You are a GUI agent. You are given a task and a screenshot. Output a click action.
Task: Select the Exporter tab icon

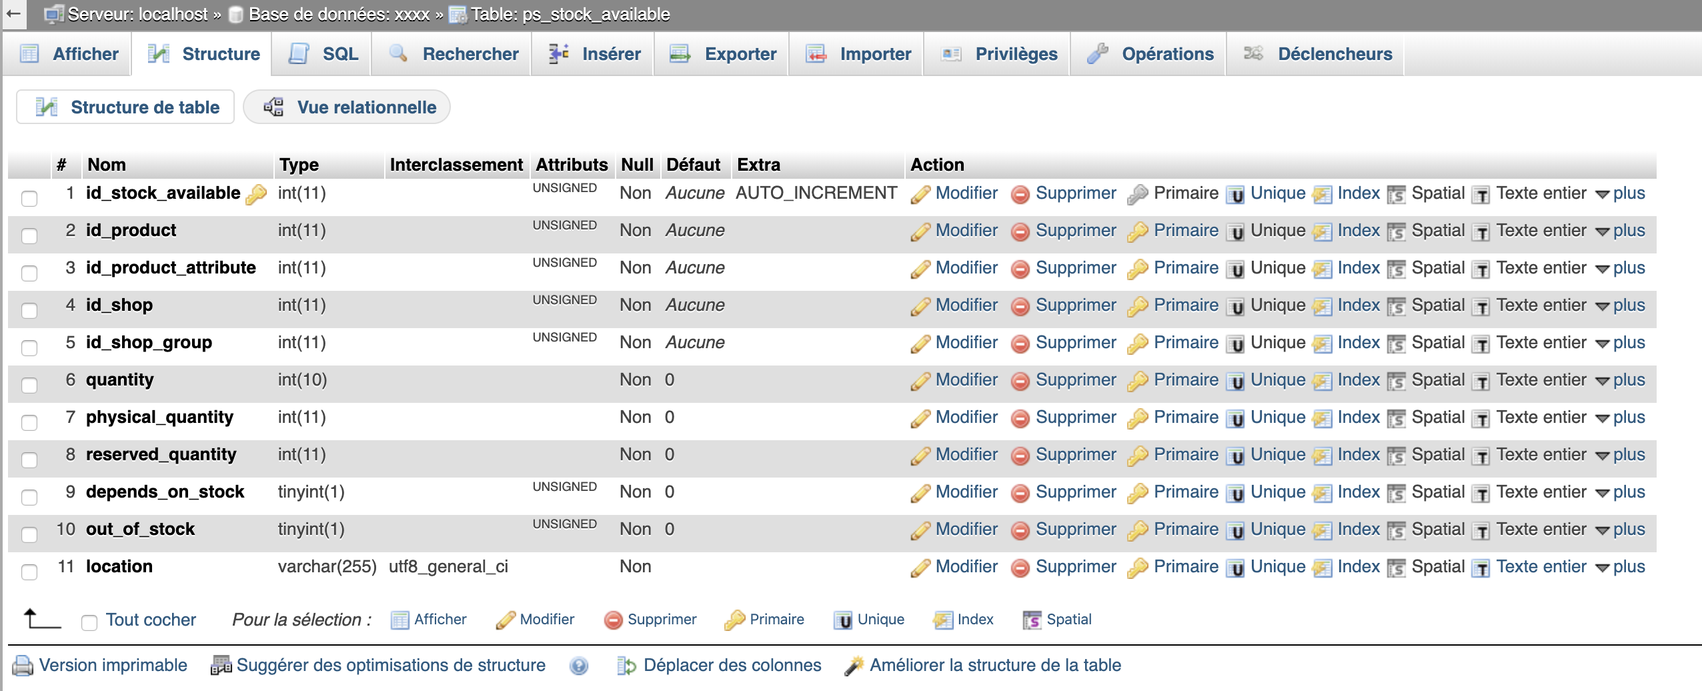pos(679,54)
